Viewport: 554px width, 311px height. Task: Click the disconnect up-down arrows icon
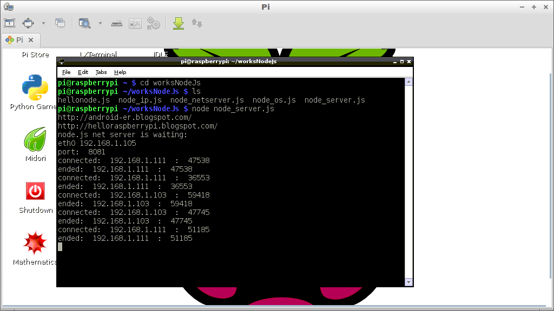(197, 23)
